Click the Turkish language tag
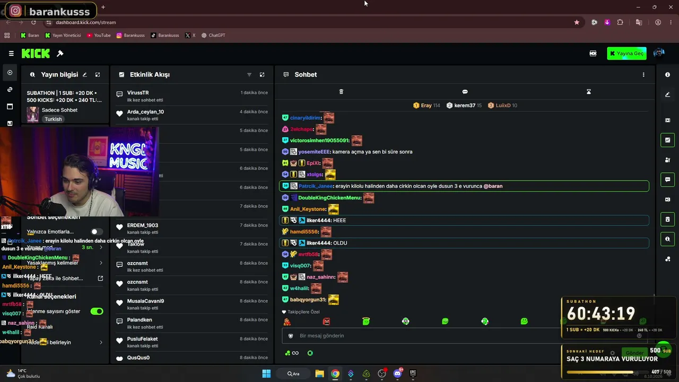679x382 pixels. pyautogui.click(x=53, y=119)
